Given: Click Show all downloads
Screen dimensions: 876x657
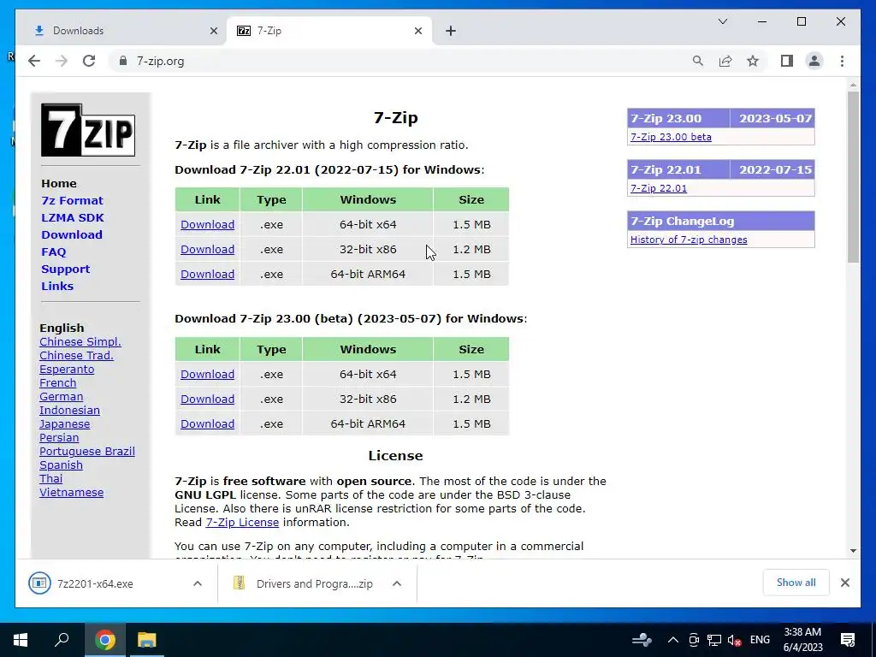Looking at the screenshot, I should (x=796, y=583).
